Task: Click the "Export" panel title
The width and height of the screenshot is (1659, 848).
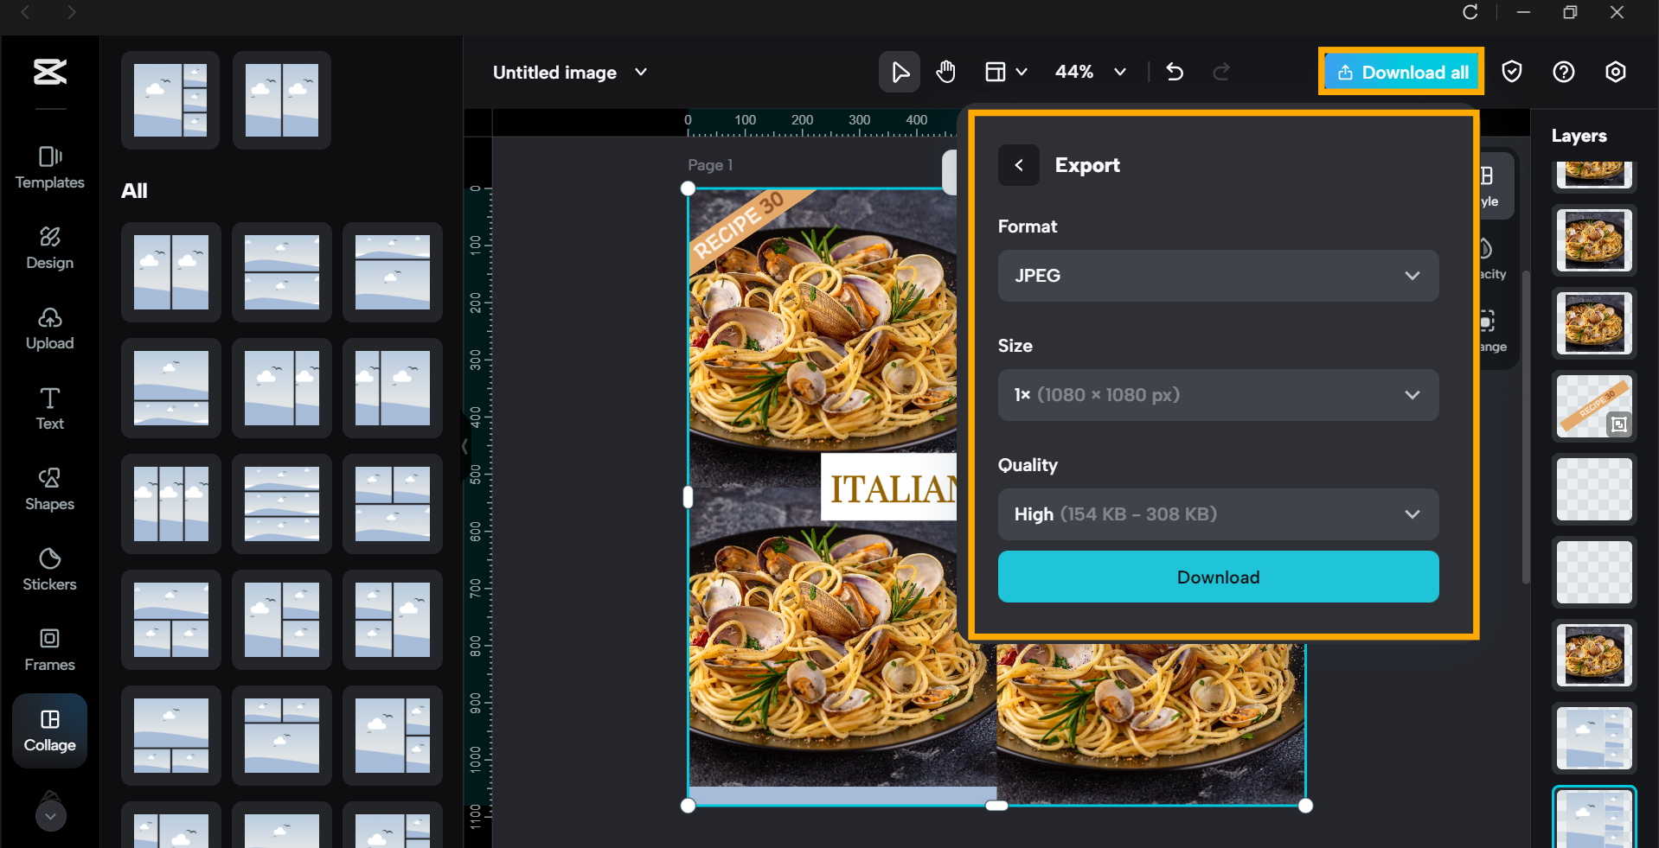Action: 1087,165
